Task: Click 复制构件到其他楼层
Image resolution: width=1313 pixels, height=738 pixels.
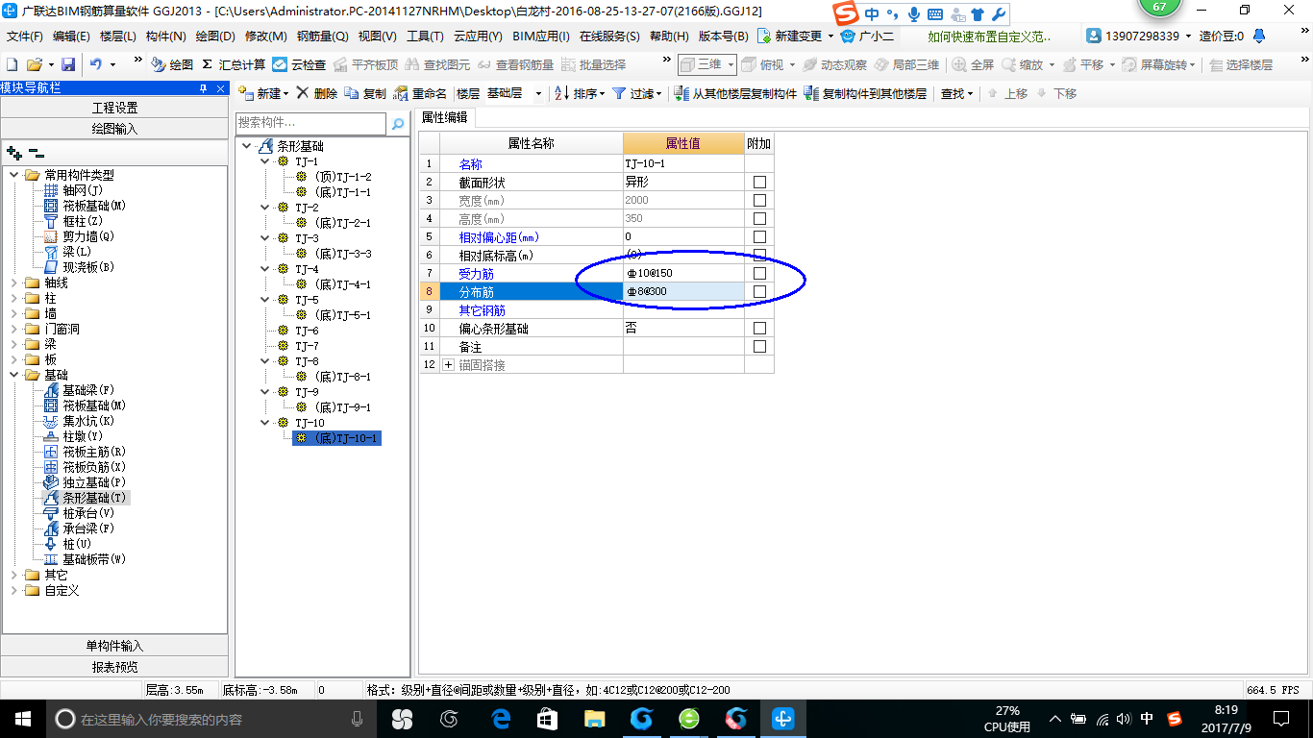Action: point(865,93)
